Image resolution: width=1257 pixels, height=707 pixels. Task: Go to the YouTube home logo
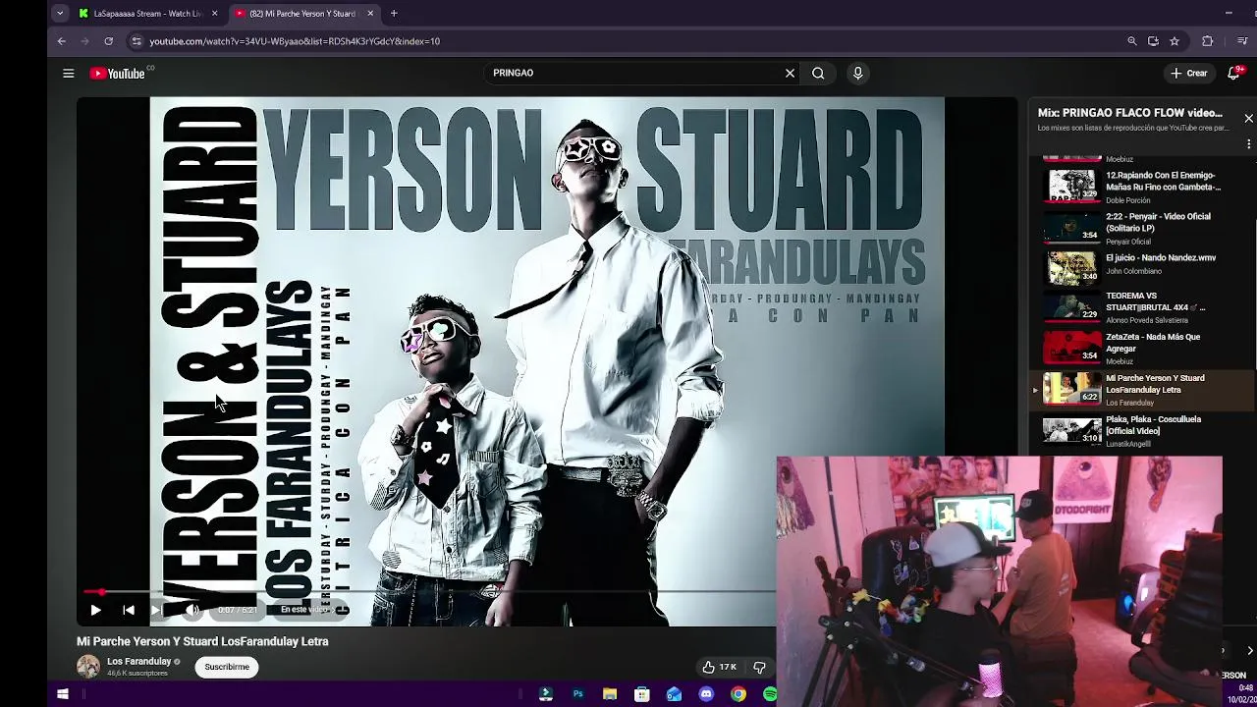118,73
